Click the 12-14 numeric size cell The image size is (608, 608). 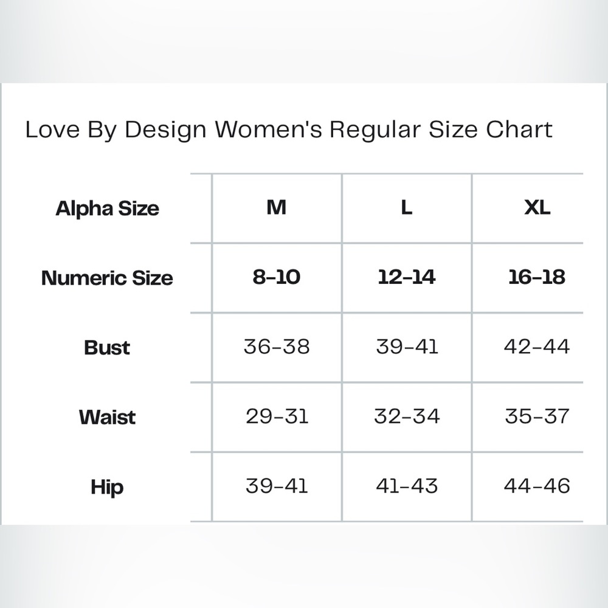pyautogui.click(x=406, y=277)
